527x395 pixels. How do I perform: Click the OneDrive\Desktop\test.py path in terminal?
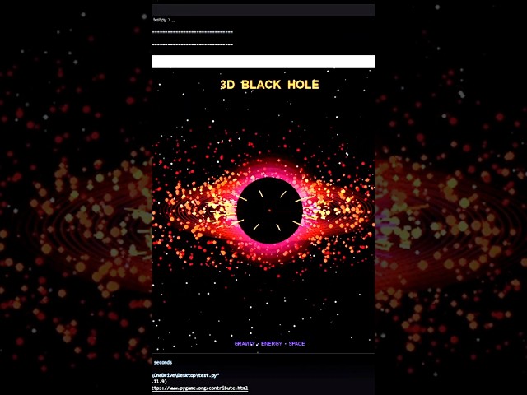coord(186,375)
